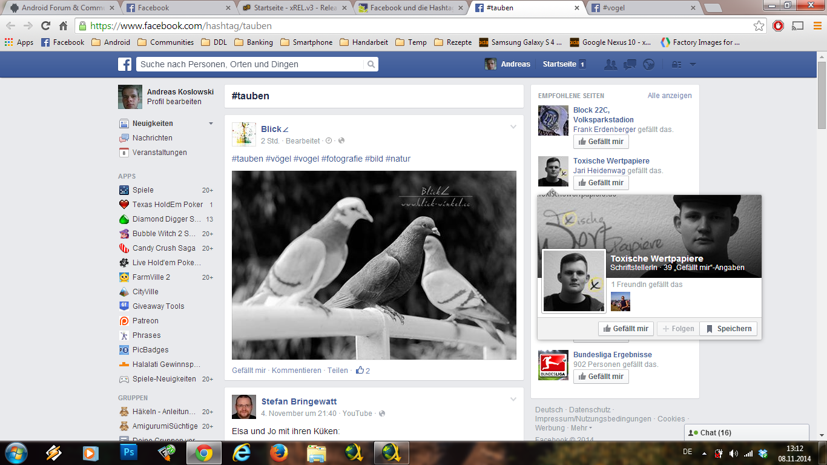Like the Bundesliga Ergebnisse page
The height and width of the screenshot is (465, 827).
tap(601, 377)
